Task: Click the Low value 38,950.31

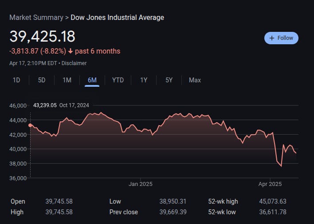Action: point(173,201)
